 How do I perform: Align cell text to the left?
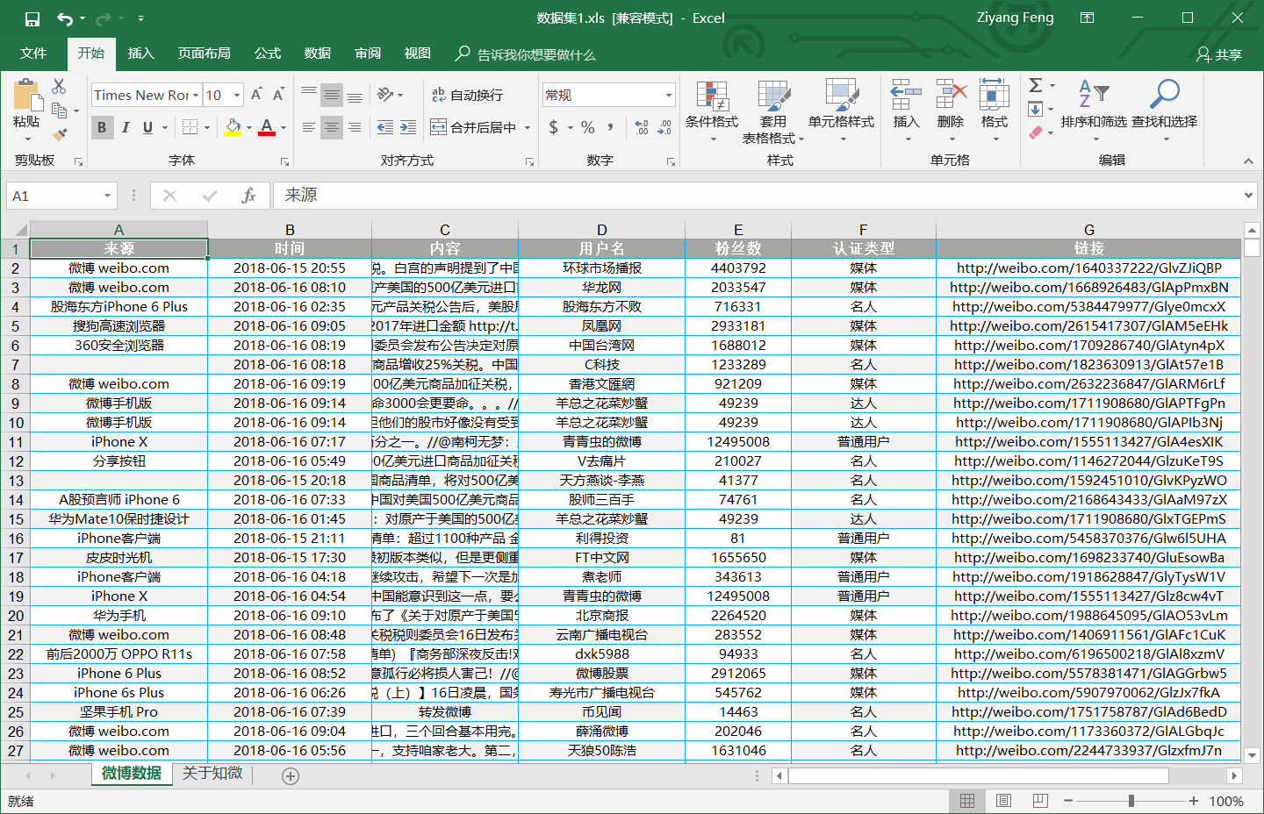tap(309, 127)
